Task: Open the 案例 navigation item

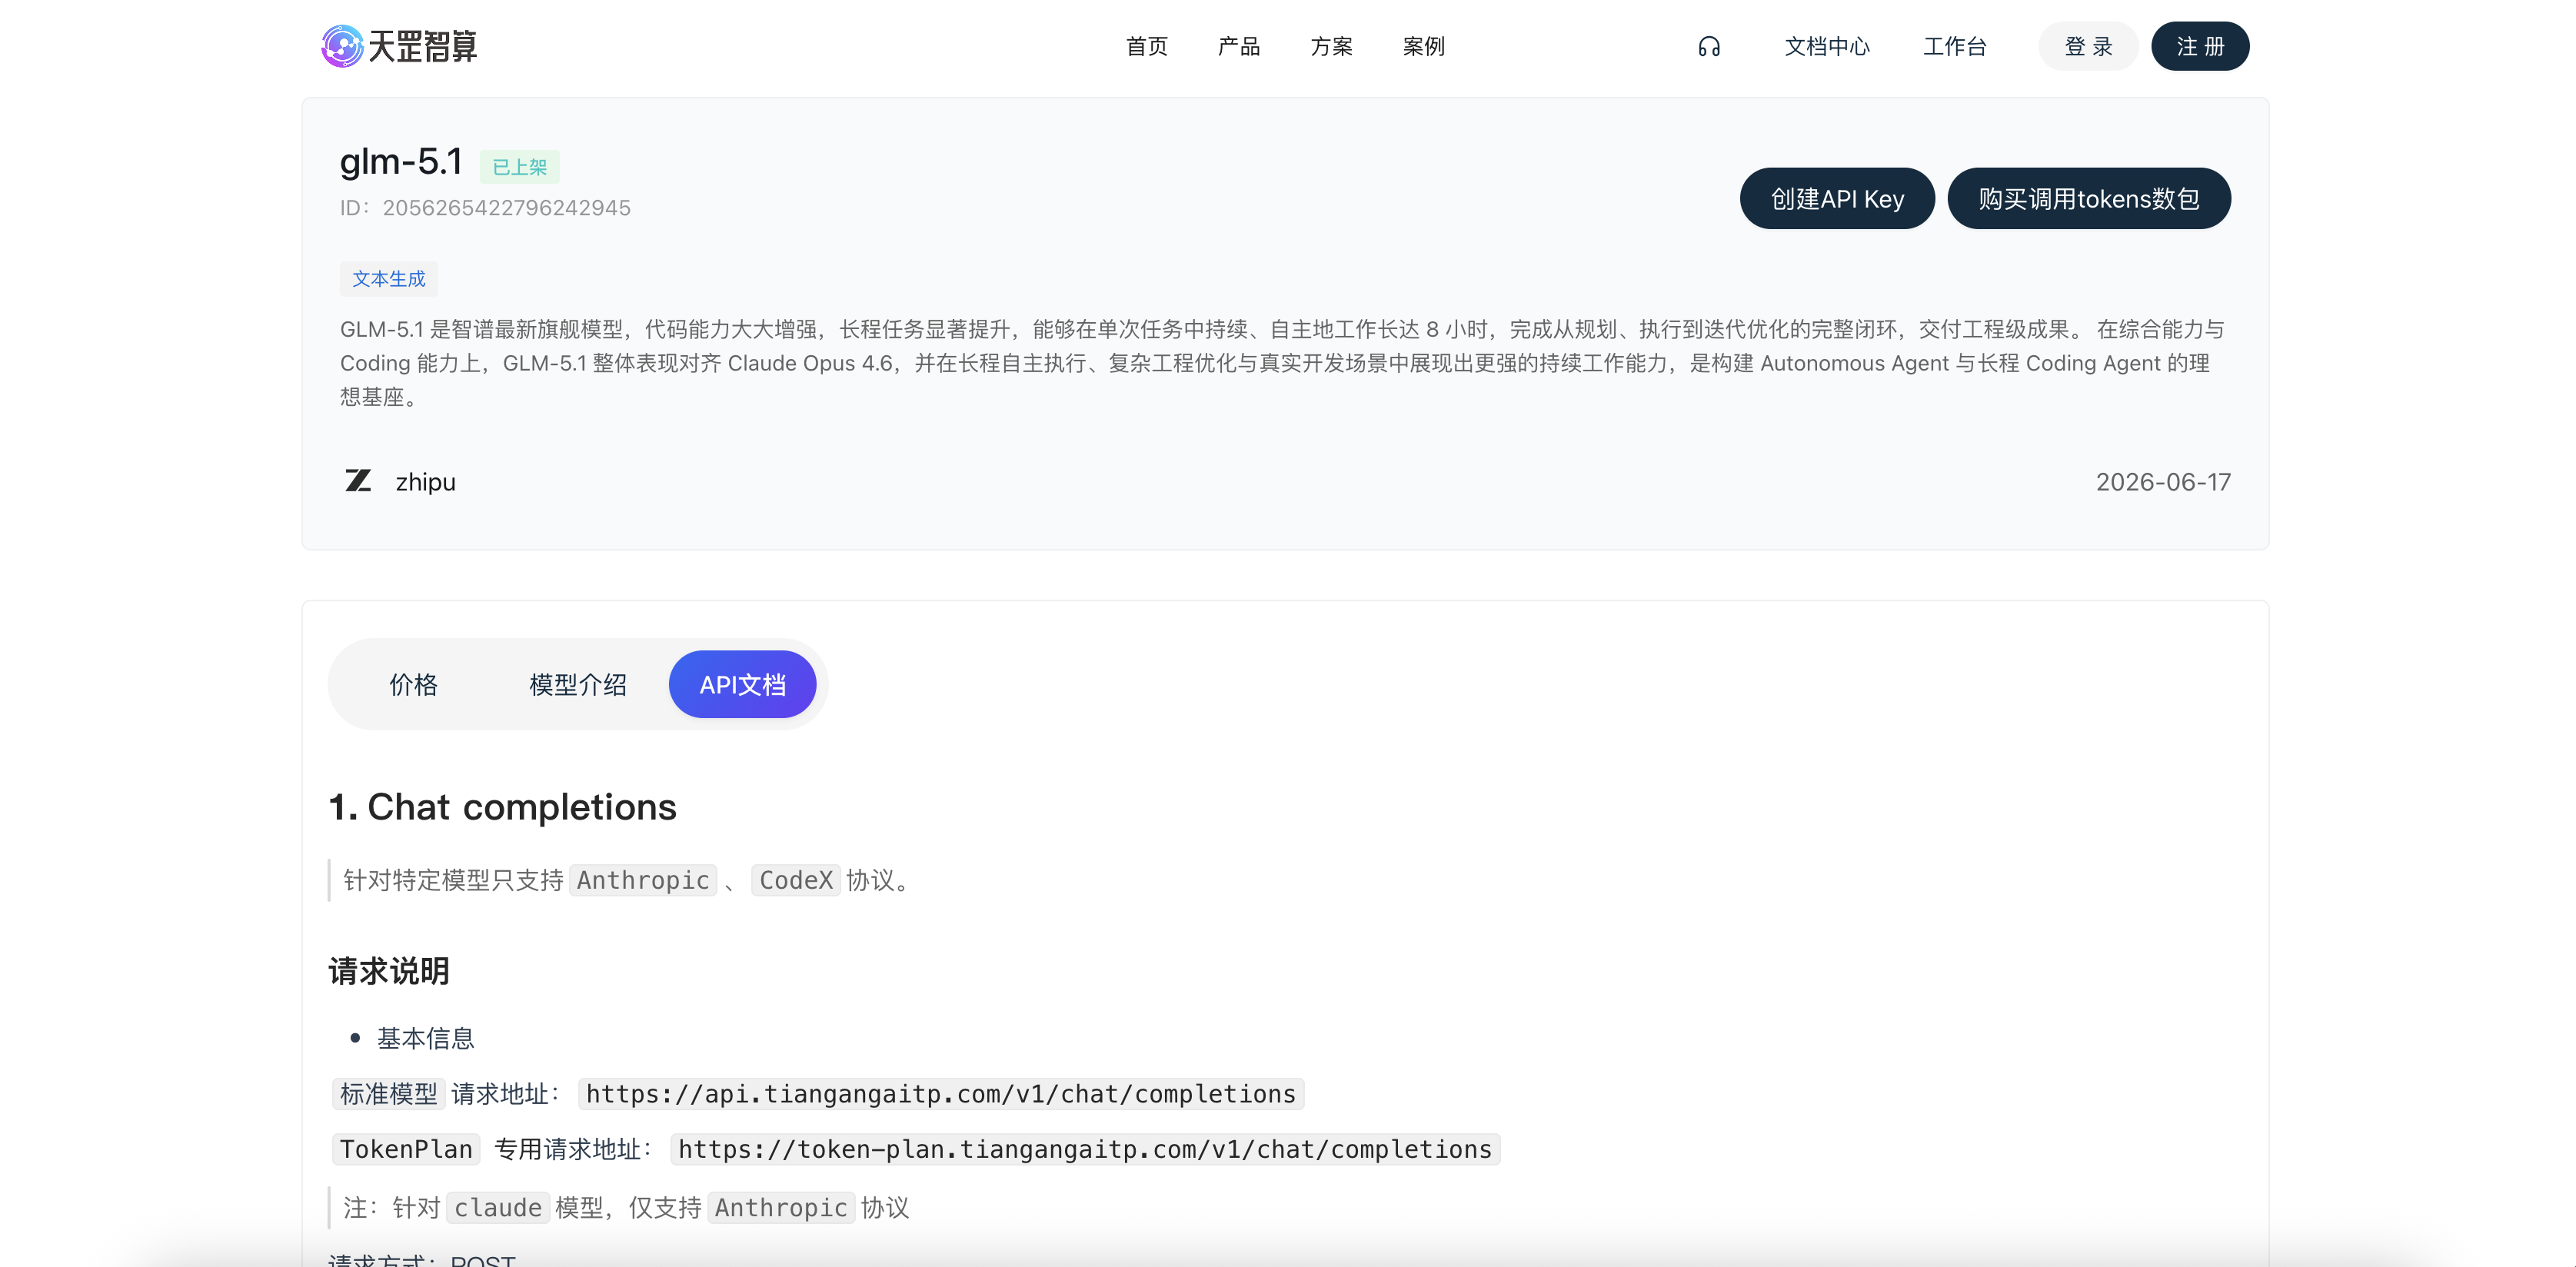Action: 1423,47
